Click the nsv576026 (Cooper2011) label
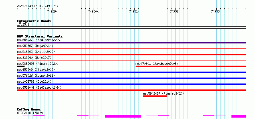 [36, 76]
